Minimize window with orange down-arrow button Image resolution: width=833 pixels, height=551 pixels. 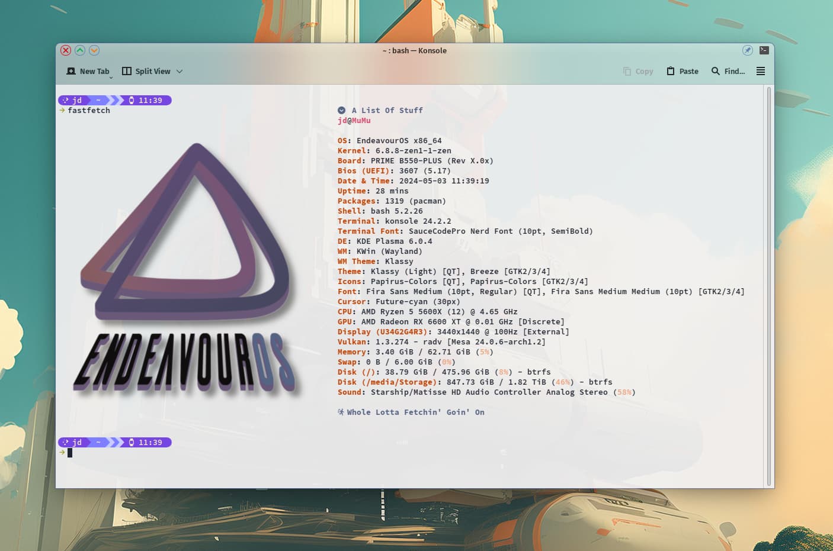(94, 50)
